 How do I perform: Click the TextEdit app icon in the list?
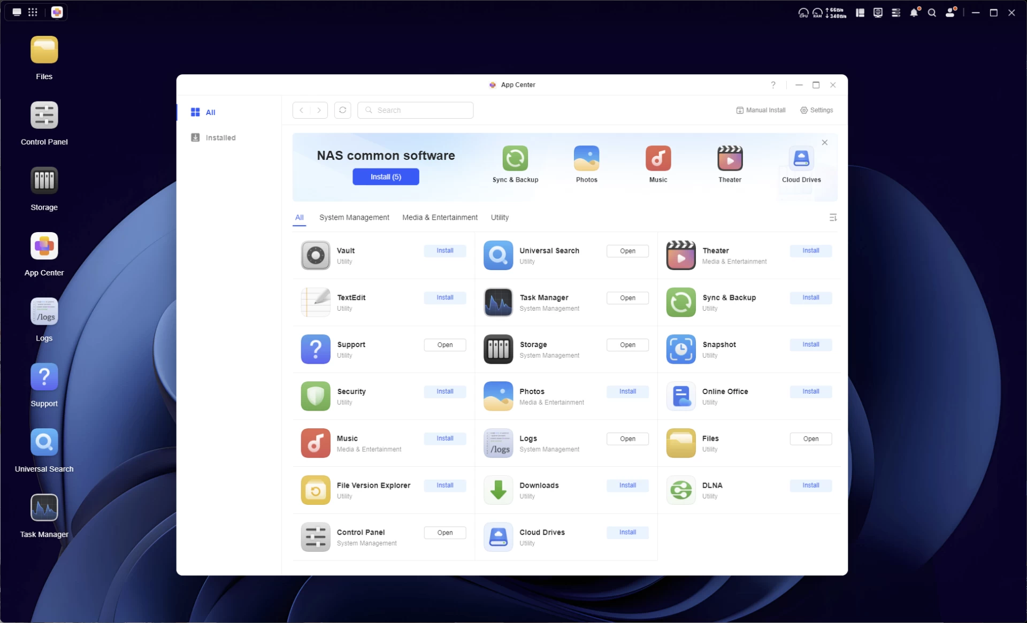coord(316,303)
